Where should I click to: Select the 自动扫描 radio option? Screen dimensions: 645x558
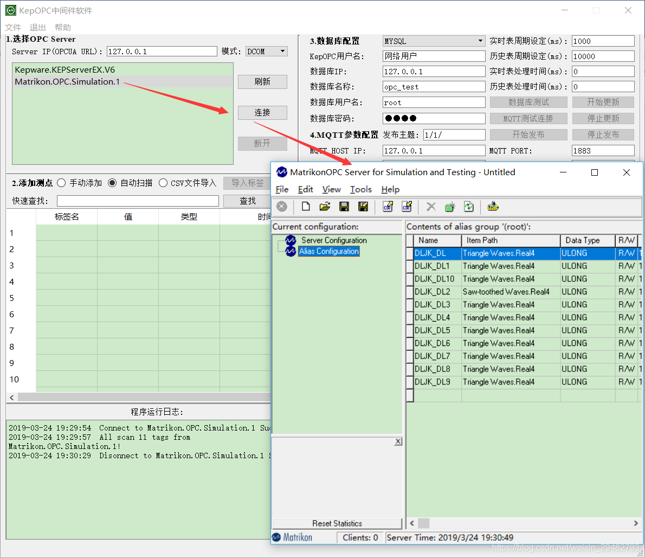pyautogui.click(x=112, y=183)
